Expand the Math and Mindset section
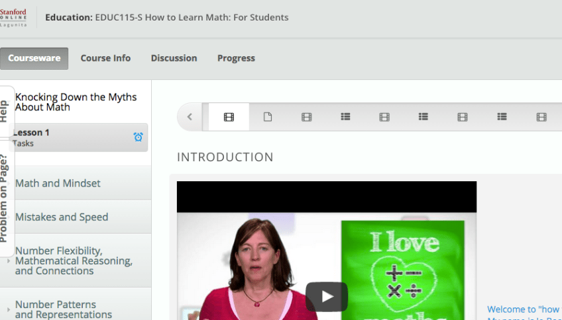This screenshot has width=562, height=320. tap(58, 183)
